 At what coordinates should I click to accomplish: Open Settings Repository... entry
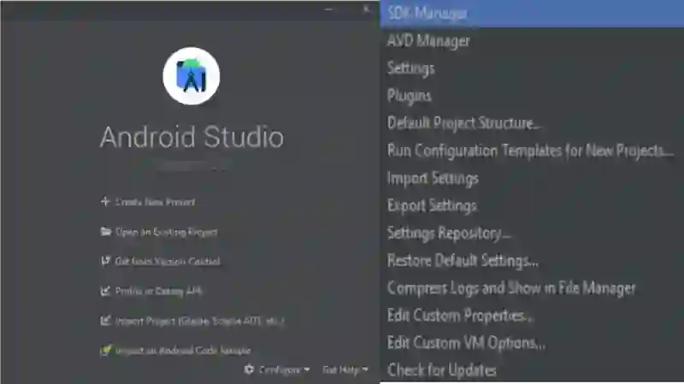pos(532,233)
